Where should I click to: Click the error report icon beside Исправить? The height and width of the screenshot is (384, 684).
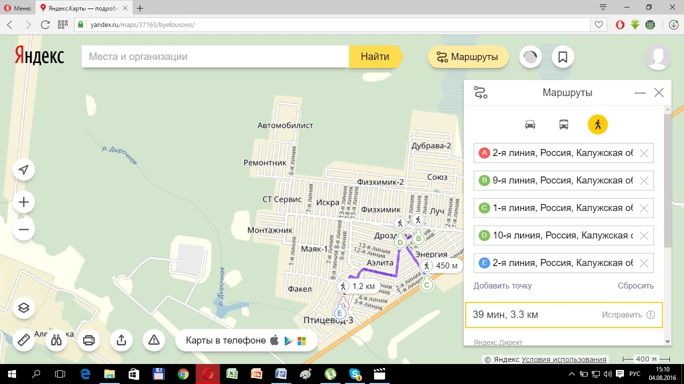[650, 315]
